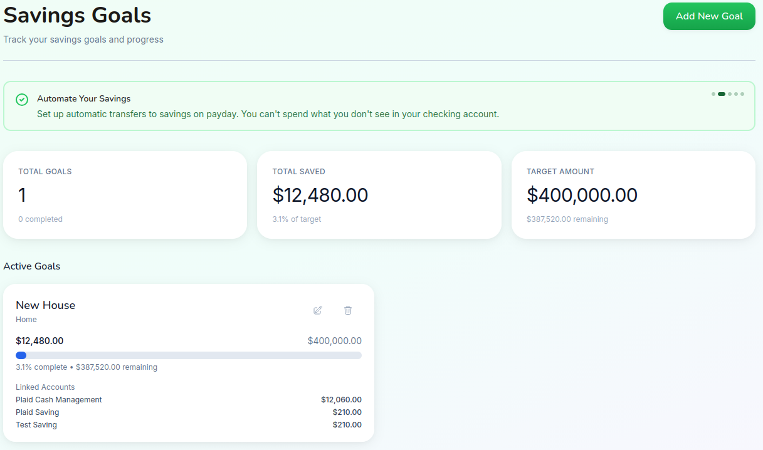This screenshot has width=763, height=450.
Task: Click the New House progress bar
Action: [188, 355]
